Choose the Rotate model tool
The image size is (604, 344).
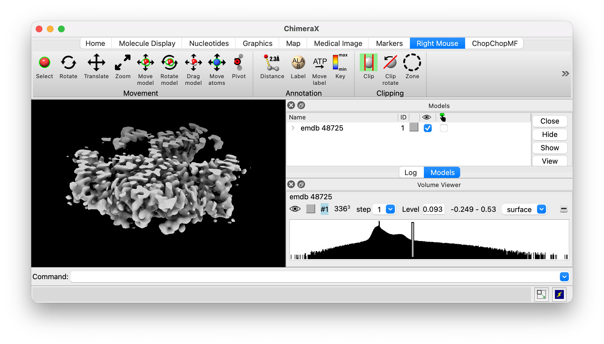click(169, 62)
